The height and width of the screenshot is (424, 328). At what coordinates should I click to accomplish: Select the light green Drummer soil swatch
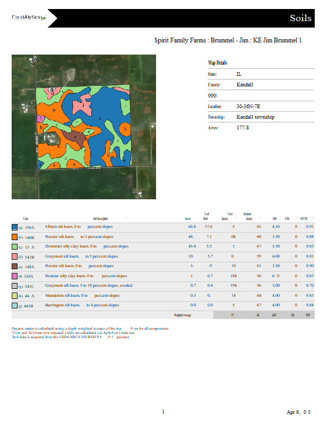[x=14, y=246]
